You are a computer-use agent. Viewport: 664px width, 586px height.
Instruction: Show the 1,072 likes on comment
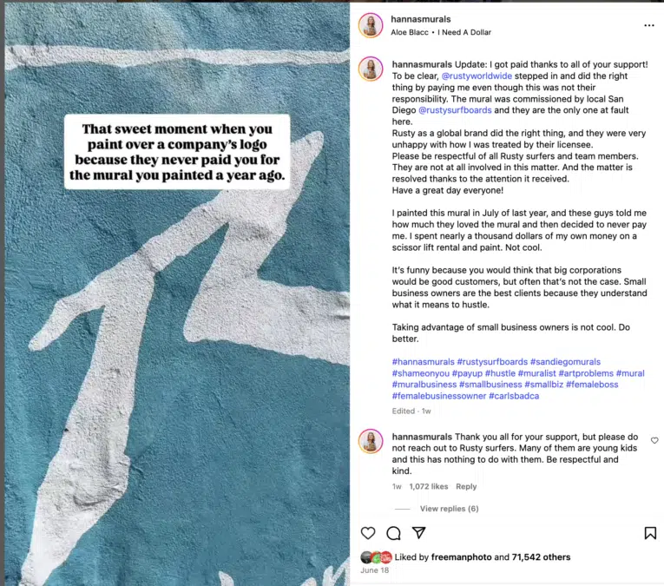(429, 486)
